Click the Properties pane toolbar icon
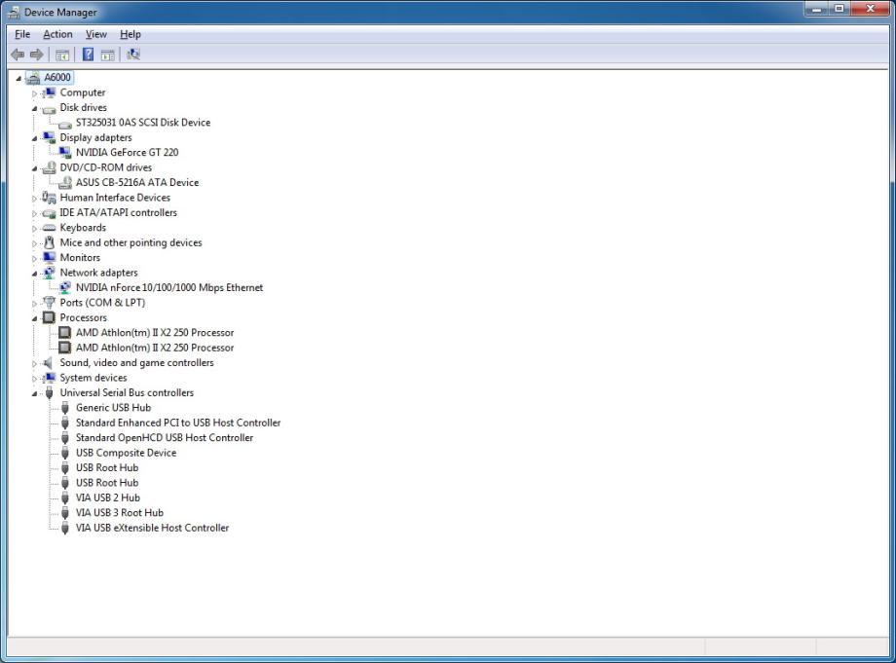 coord(107,55)
